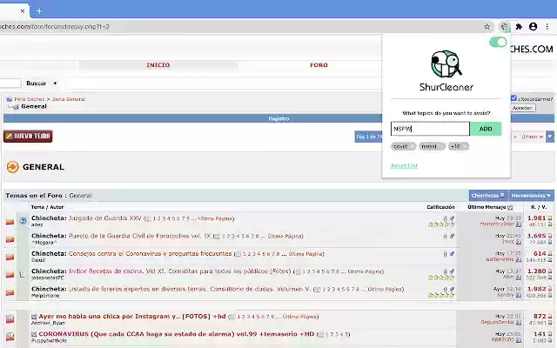
Task: Click the NUEVO TEMA button
Action: click(x=28, y=137)
